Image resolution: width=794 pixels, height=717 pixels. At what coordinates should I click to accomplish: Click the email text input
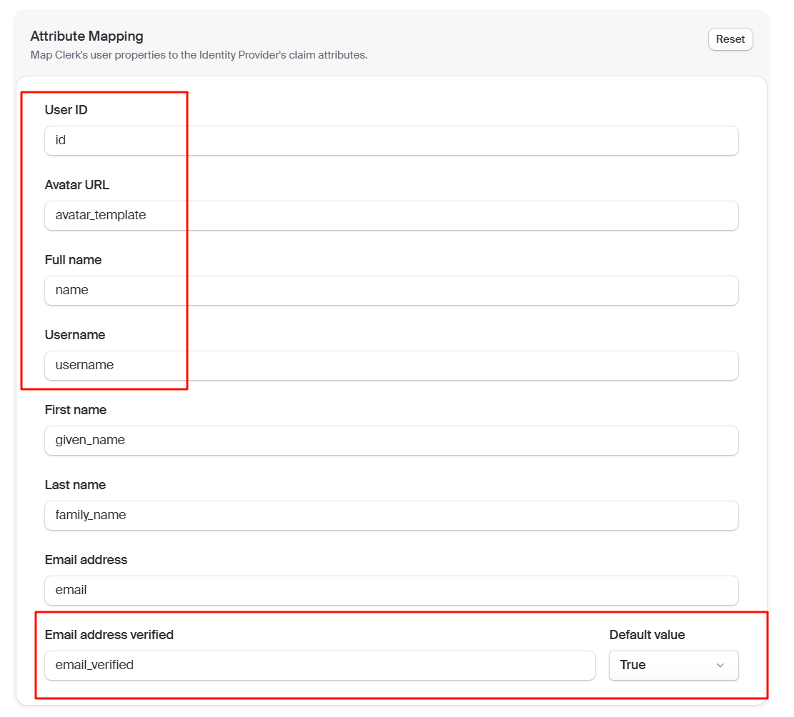[x=392, y=590]
